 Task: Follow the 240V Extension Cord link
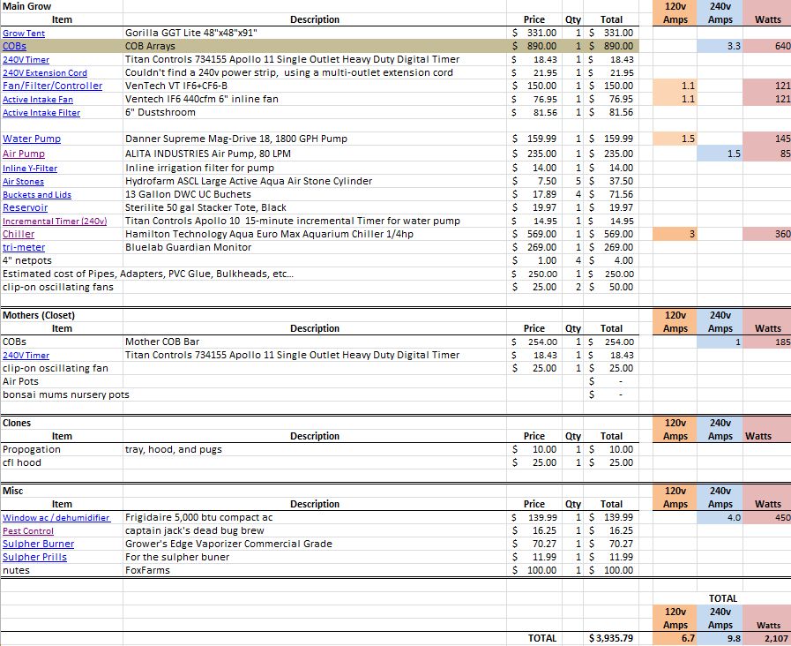tap(45, 73)
